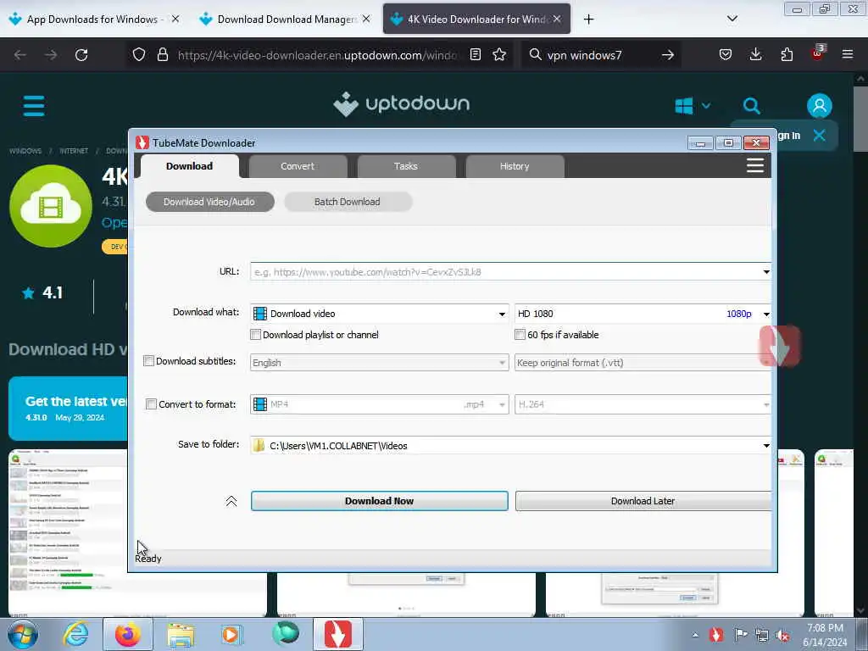
Task: Open the MP4 format dropdown
Action: tap(379, 404)
